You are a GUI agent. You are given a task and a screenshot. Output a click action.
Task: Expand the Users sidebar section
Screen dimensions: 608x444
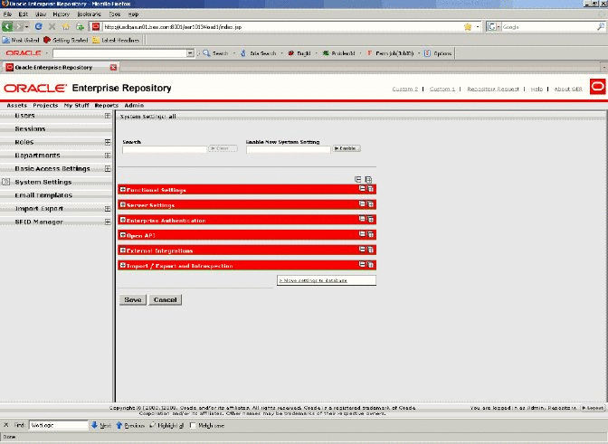108,116
